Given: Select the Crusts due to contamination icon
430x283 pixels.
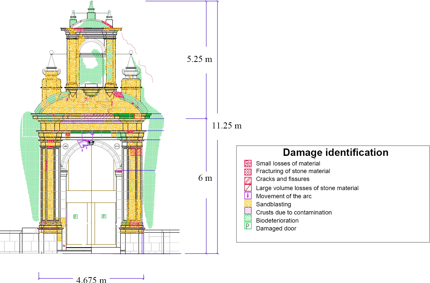Looking at the screenshot, I should click(248, 211).
